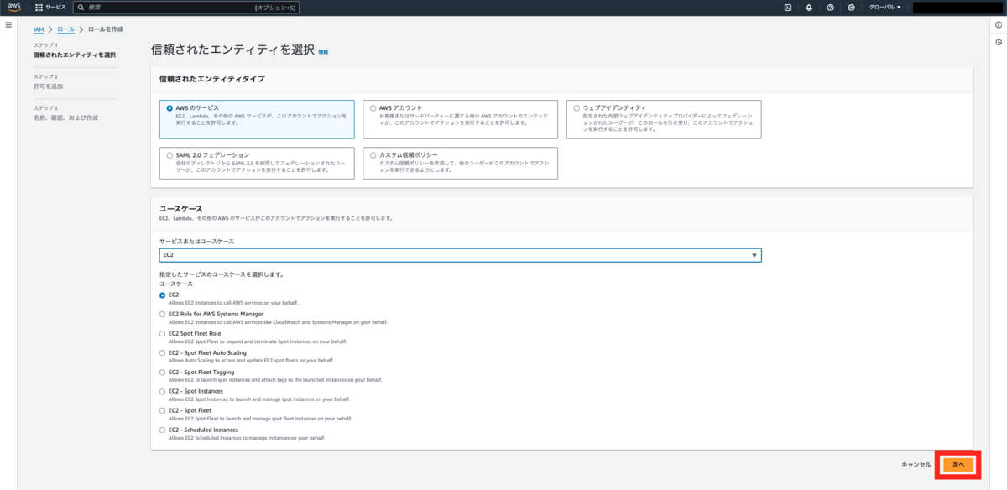Open the サービス grid menu
The height and width of the screenshot is (490, 1007).
(50, 8)
